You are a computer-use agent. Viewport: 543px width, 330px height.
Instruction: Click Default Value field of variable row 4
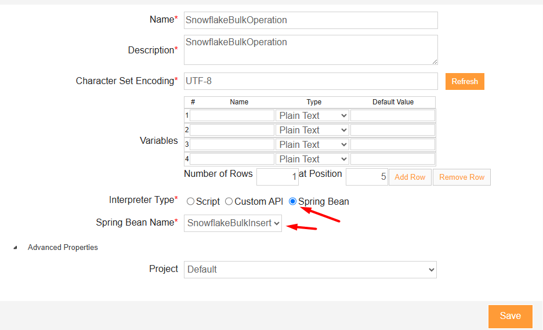(x=393, y=159)
